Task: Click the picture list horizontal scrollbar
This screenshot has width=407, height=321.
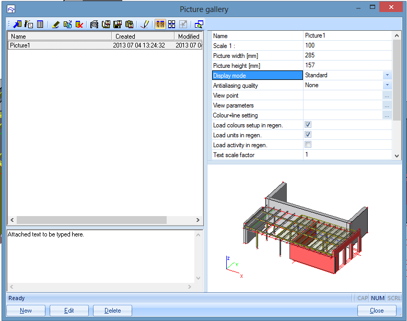Action: 105,220
